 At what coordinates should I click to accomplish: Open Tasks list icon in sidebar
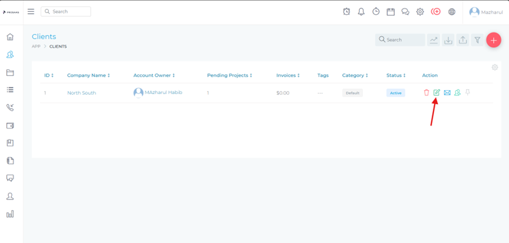pos(10,90)
